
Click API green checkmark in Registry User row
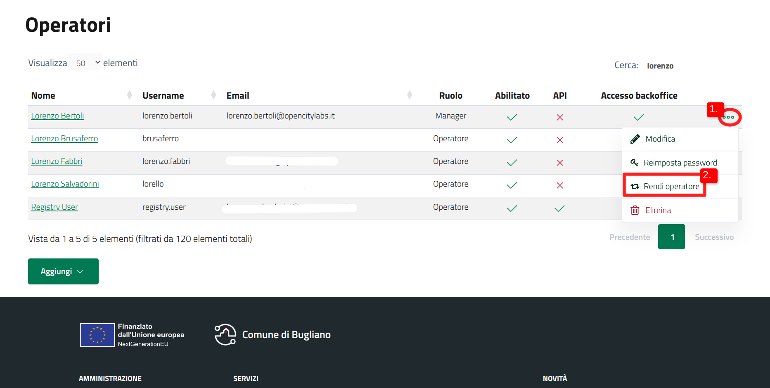[x=559, y=208]
